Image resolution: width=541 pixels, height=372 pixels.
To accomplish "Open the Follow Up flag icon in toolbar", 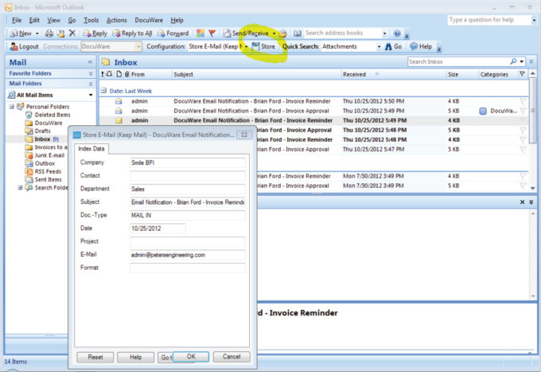I will click(212, 33).
